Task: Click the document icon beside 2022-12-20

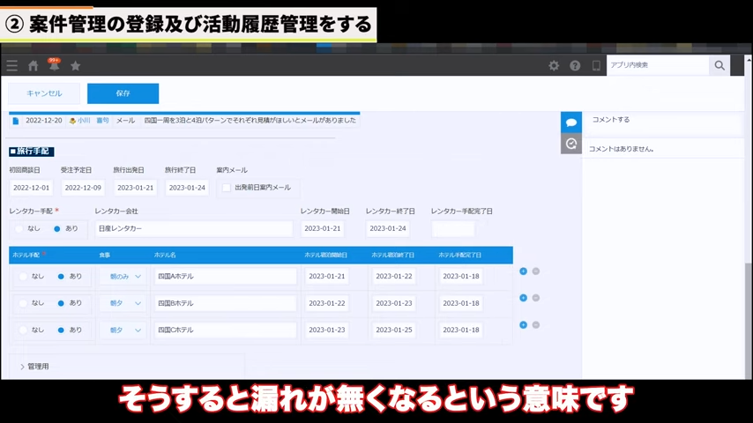Action: point(15,121)
